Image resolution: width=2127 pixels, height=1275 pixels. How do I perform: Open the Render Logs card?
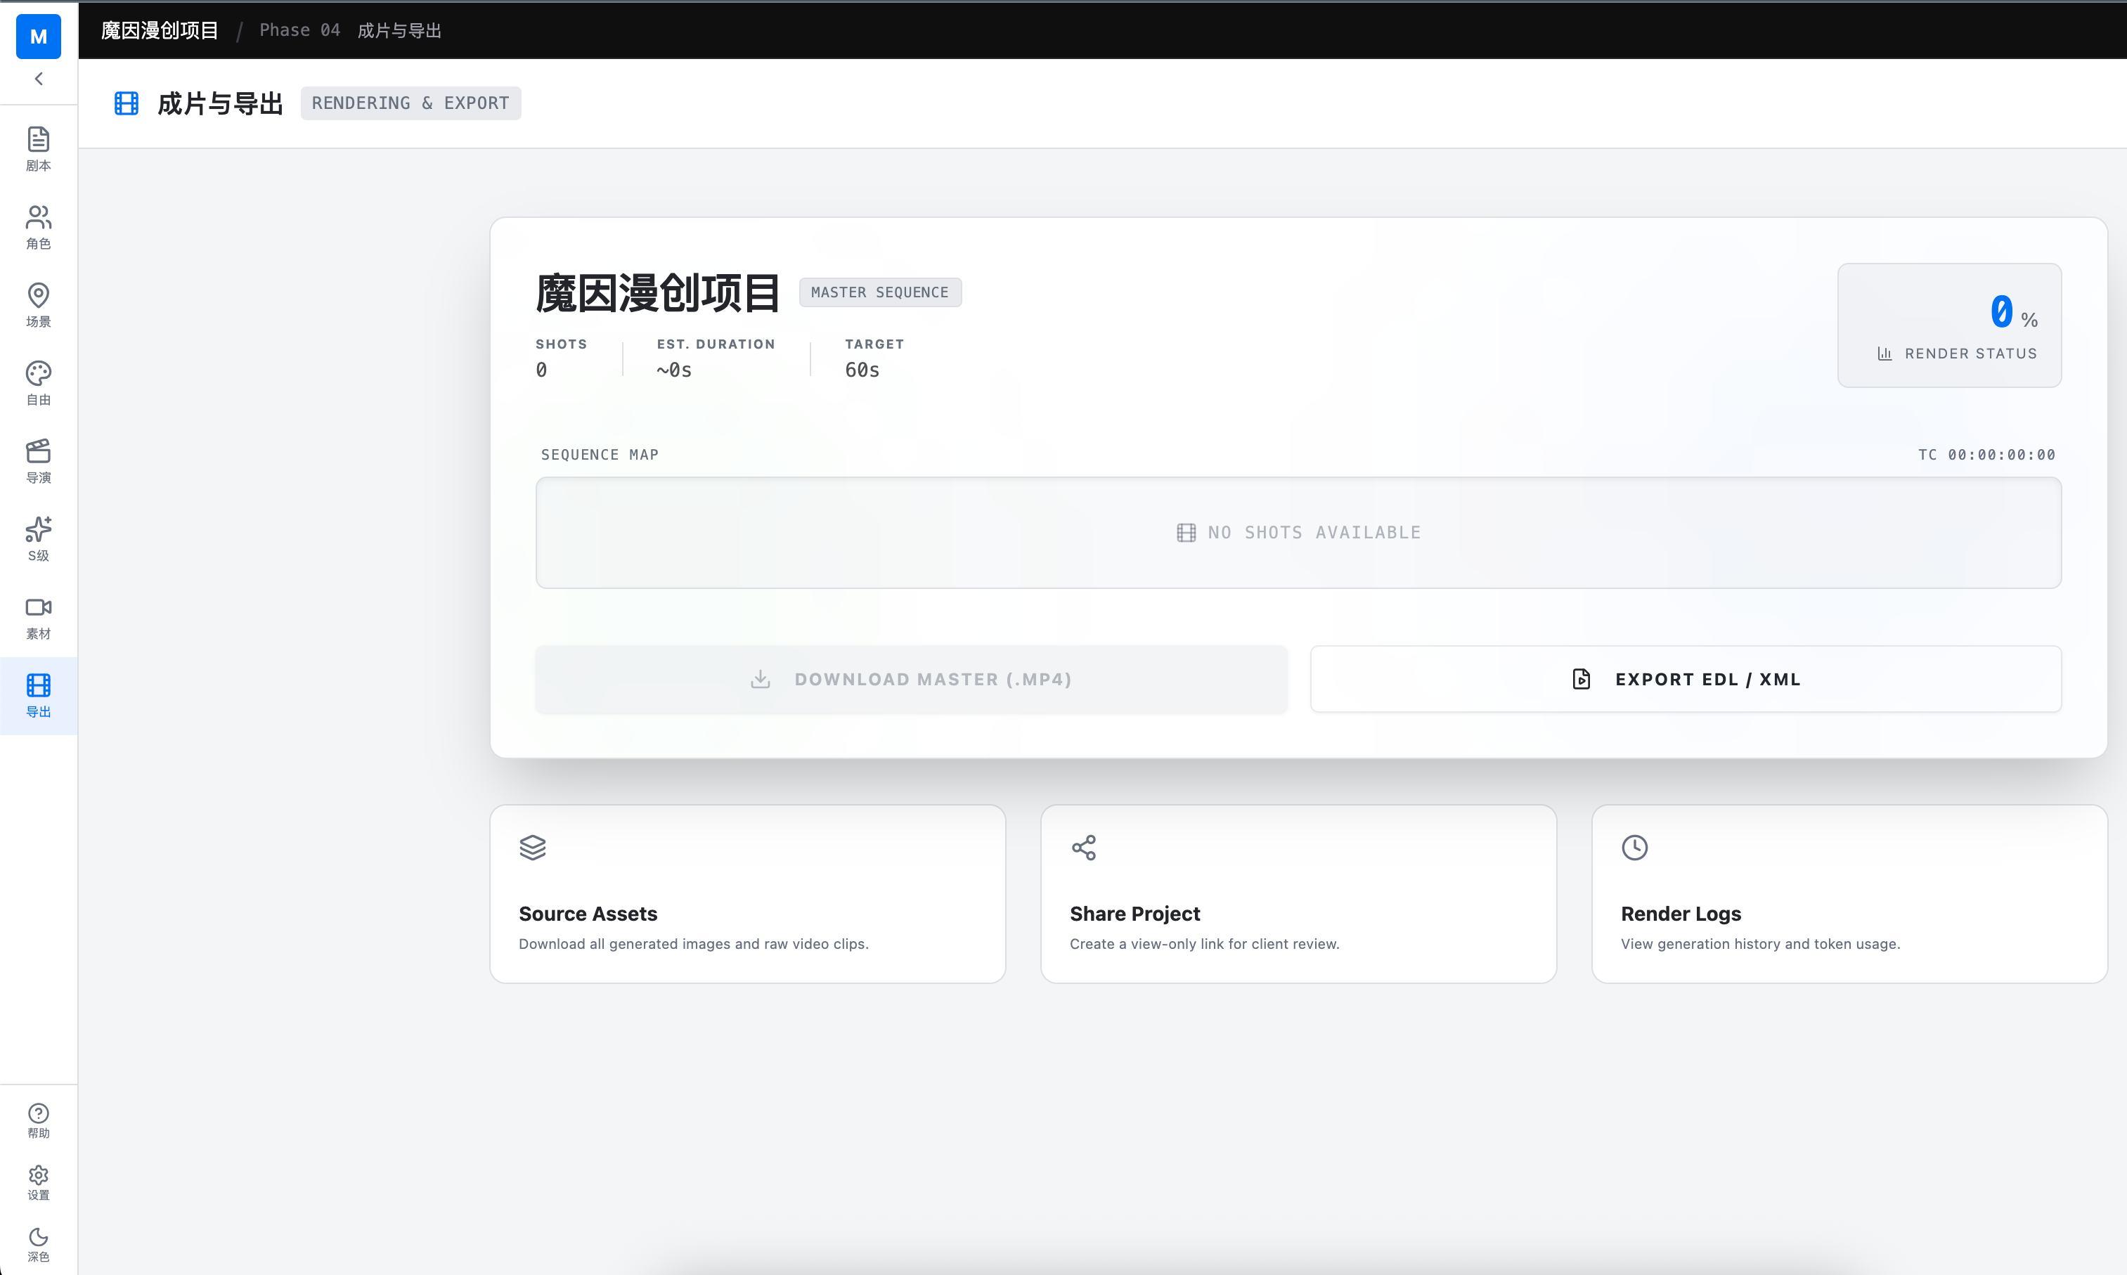(1849, 893)
